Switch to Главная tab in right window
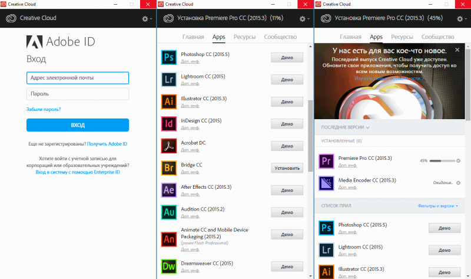 (350, 37)
